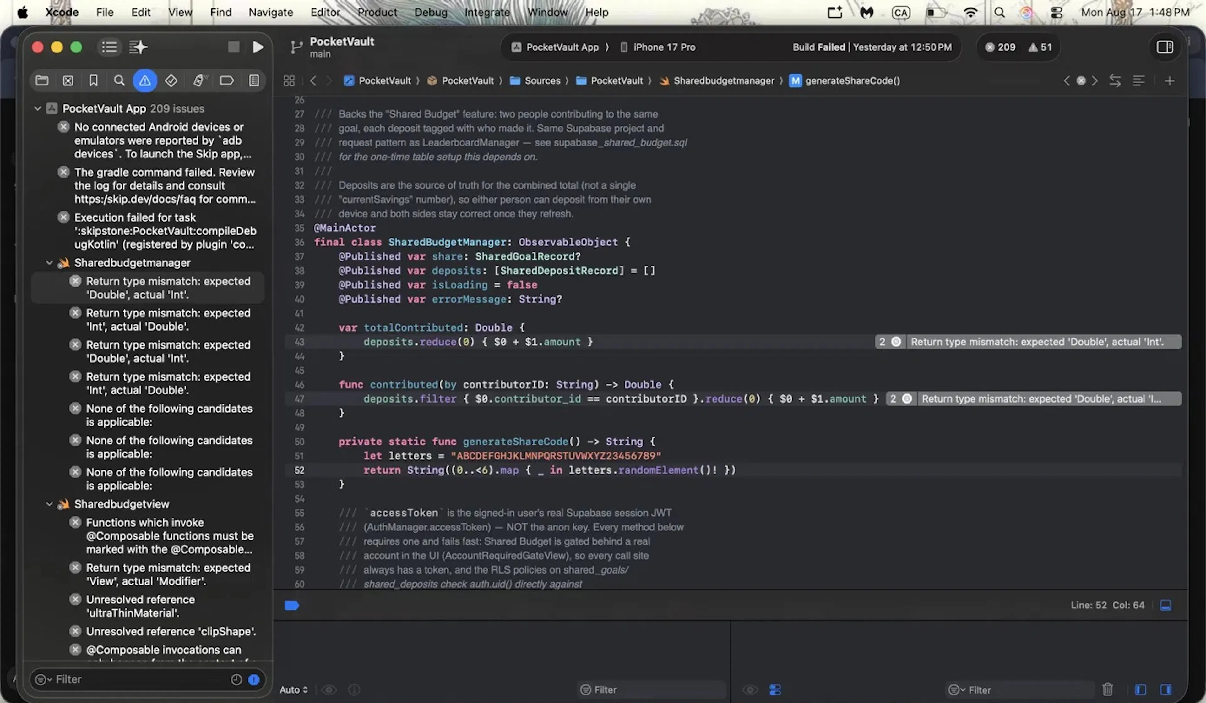Open the Bookmark navigator
This screenshot has width=1206, height=703.
tap(93, 80)
